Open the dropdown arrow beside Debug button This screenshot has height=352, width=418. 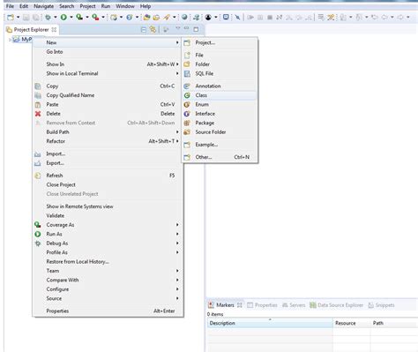pos(55,18)
